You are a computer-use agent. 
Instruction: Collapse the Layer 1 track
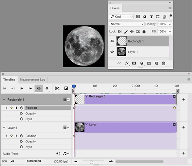click(x=4, y=128)
